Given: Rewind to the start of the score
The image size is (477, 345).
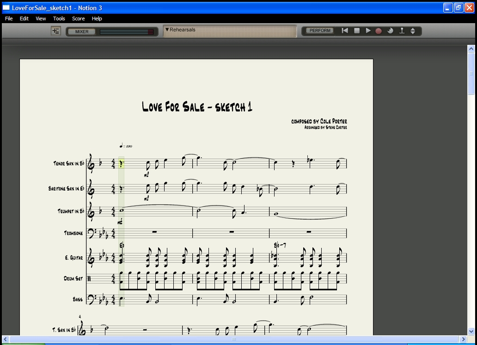Looking at the screenshot, I should (x=345, y=31).
